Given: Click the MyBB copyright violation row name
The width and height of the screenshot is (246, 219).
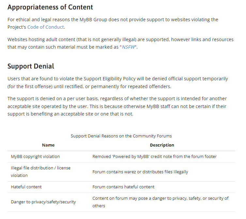Looking at the screenshot, I should click(x=35, y=157).
